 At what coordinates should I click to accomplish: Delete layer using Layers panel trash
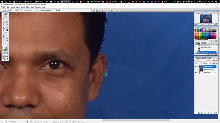click(215, 113)
